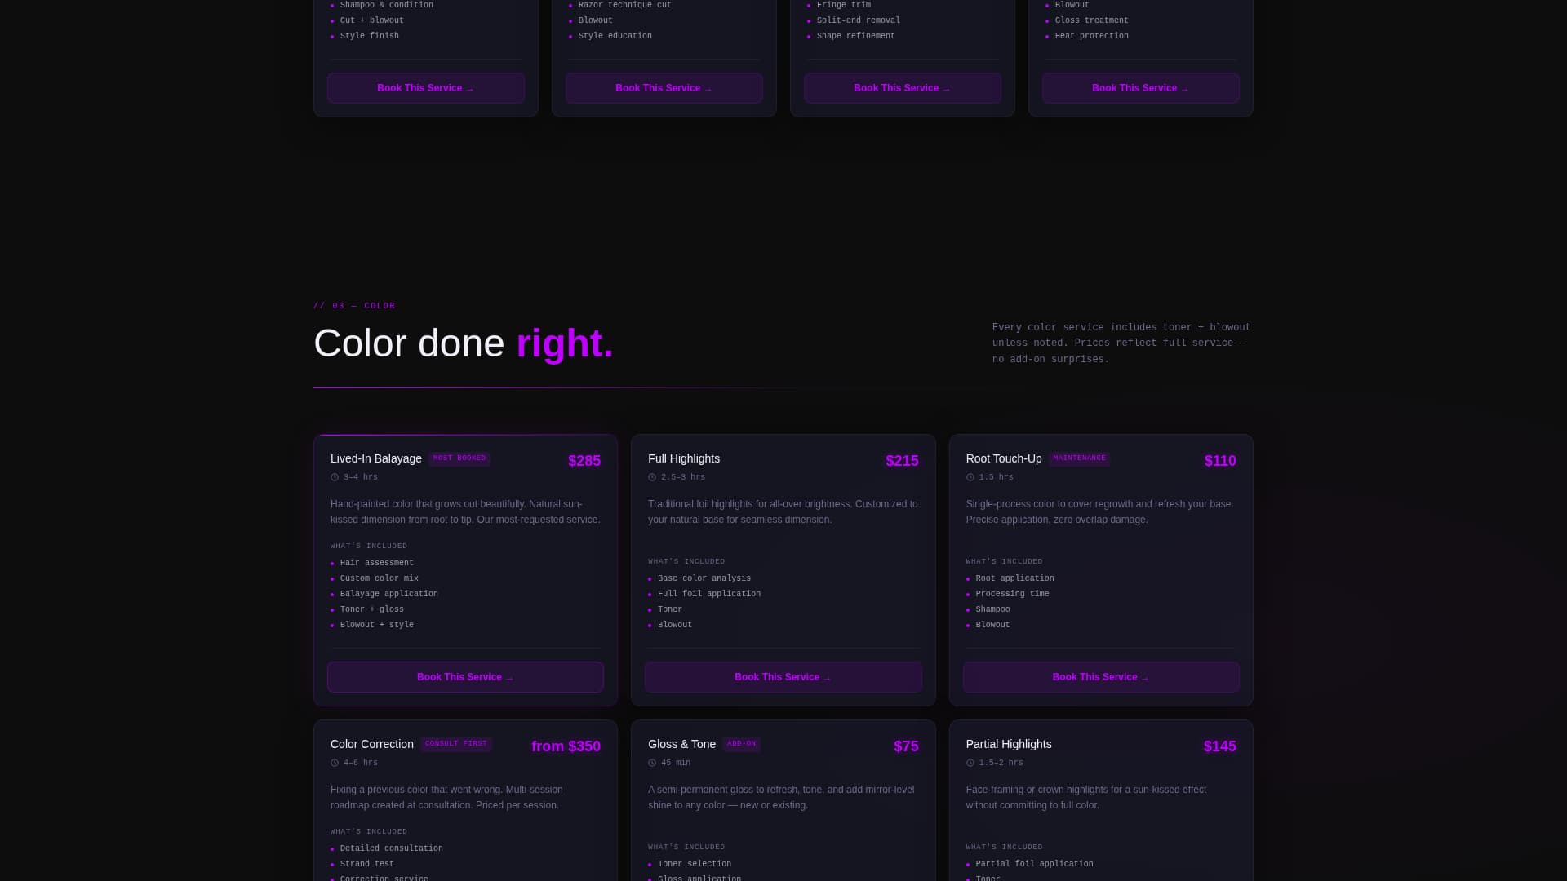Click the Color done right. heading
The width and height of the screenshot is (1567, 881).
[x=464, y=343]
